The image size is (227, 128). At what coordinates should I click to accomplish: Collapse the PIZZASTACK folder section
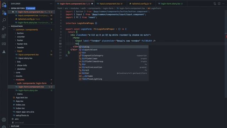pos(17,26)
